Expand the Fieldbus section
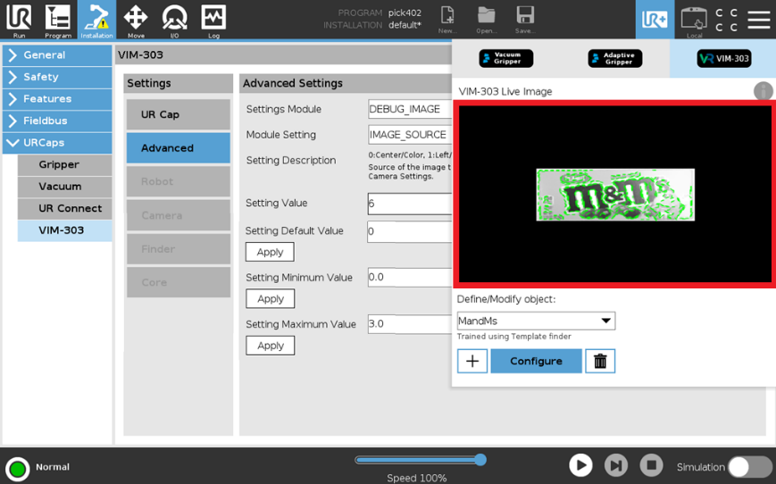 (x=57, y=121)
